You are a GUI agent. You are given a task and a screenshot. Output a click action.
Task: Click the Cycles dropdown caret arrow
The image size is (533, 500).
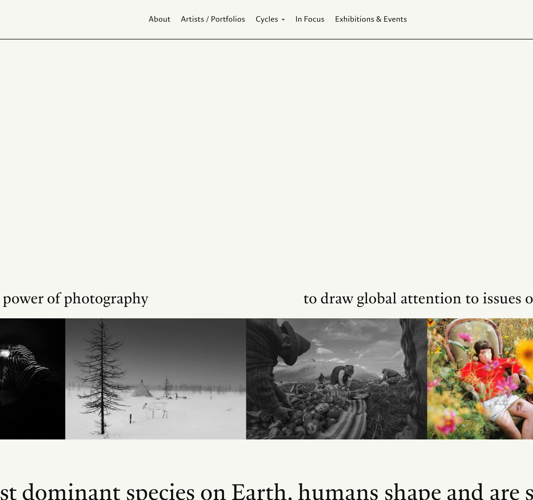click(x=283, y=20)
